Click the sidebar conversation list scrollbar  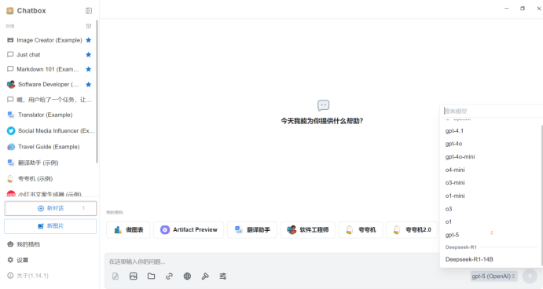point(97,92)
